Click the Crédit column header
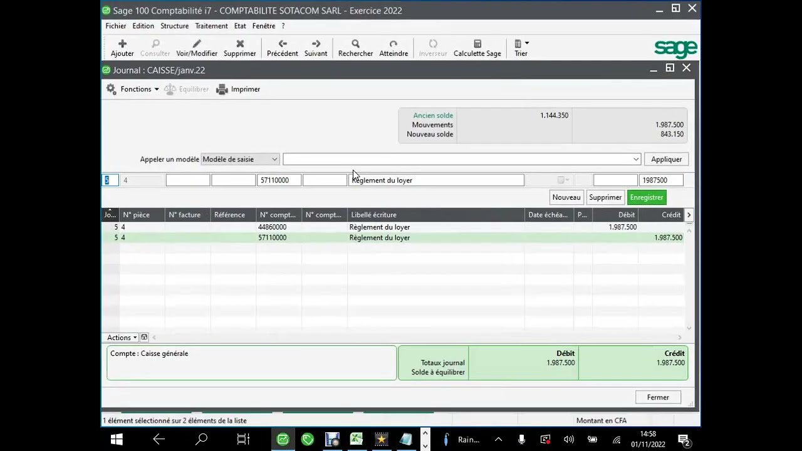 coord(661,215)
